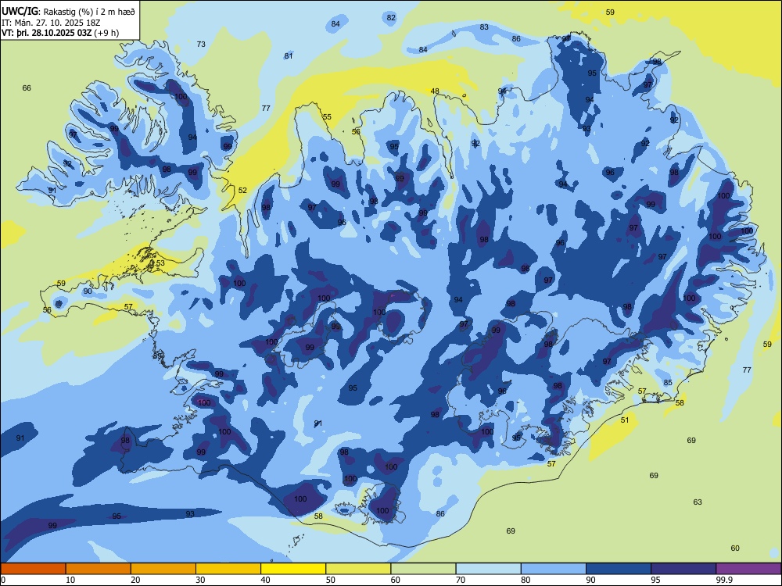The width and height of the screenshot is (782, 586).
Task: Select the 80–90 light blue legend swatch
Action: tap(553, 569)
